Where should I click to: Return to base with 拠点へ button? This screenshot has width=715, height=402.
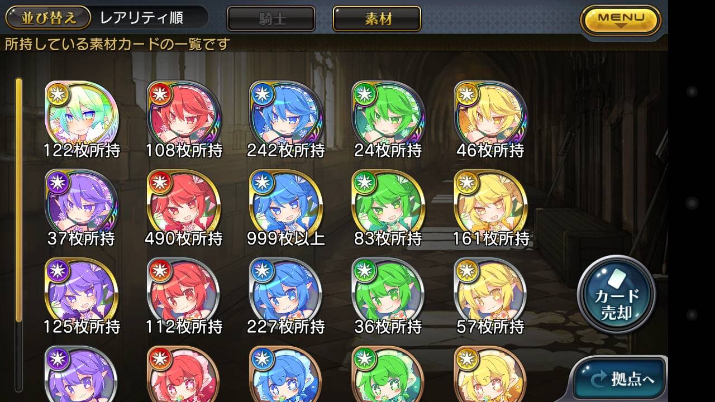pos(619,379)
